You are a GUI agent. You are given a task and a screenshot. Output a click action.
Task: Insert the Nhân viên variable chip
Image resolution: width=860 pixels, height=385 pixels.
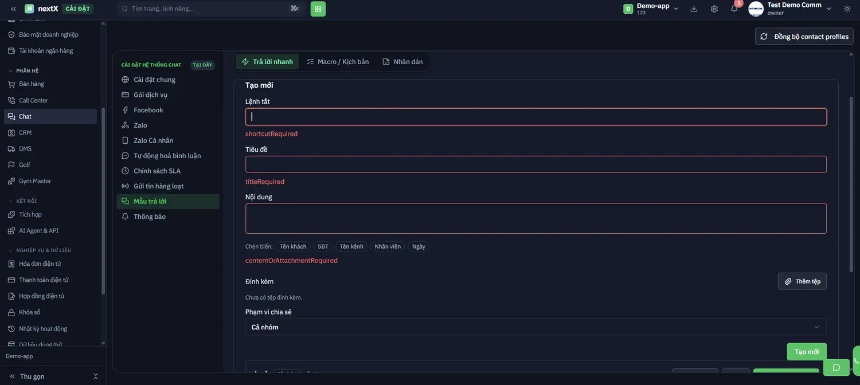click(x=388, y=246)
